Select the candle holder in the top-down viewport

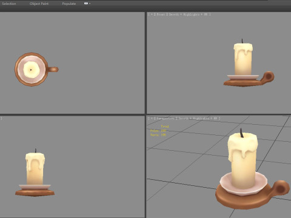click(x=36, y=70)
